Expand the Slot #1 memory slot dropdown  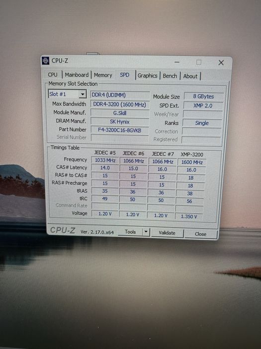(x=83, y=94)
